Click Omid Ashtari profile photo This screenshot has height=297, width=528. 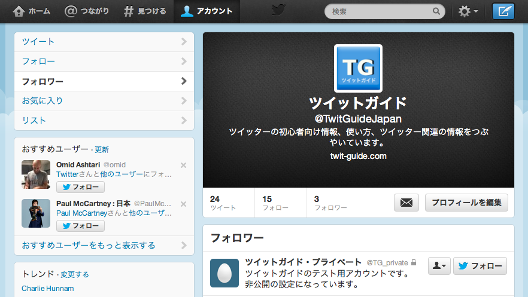(36, 174)
